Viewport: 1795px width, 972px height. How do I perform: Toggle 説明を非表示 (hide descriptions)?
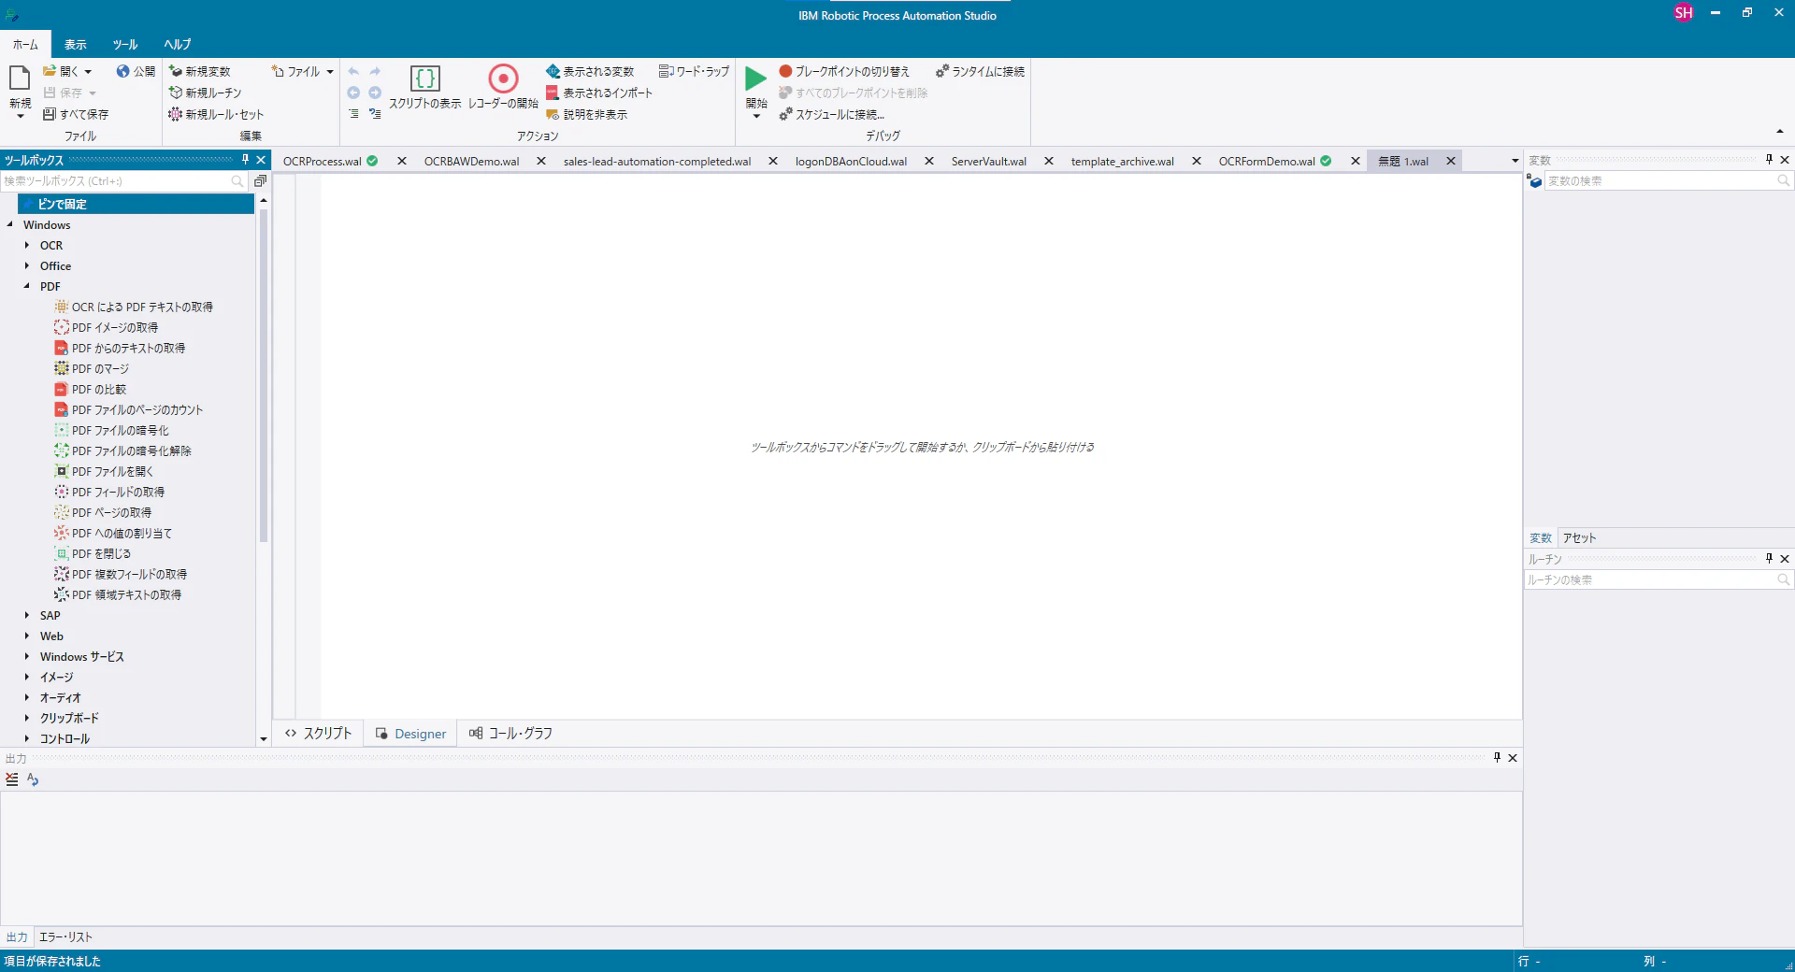pos(587,114)
